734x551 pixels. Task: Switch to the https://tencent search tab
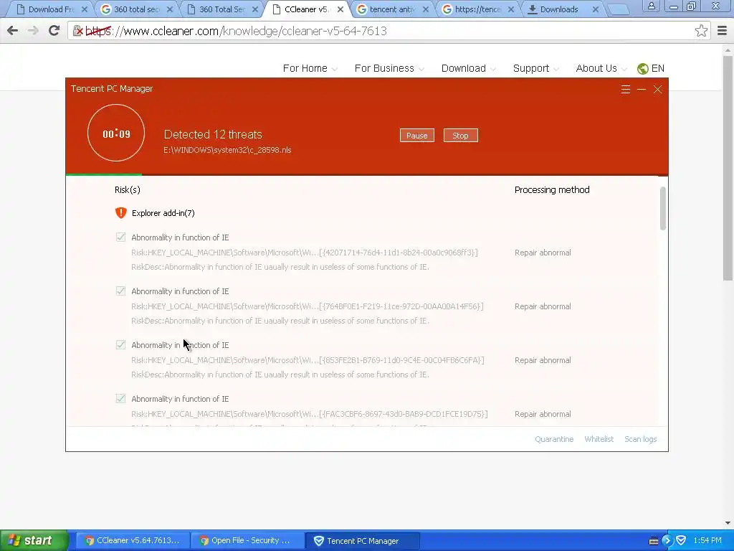click(477, 9)
